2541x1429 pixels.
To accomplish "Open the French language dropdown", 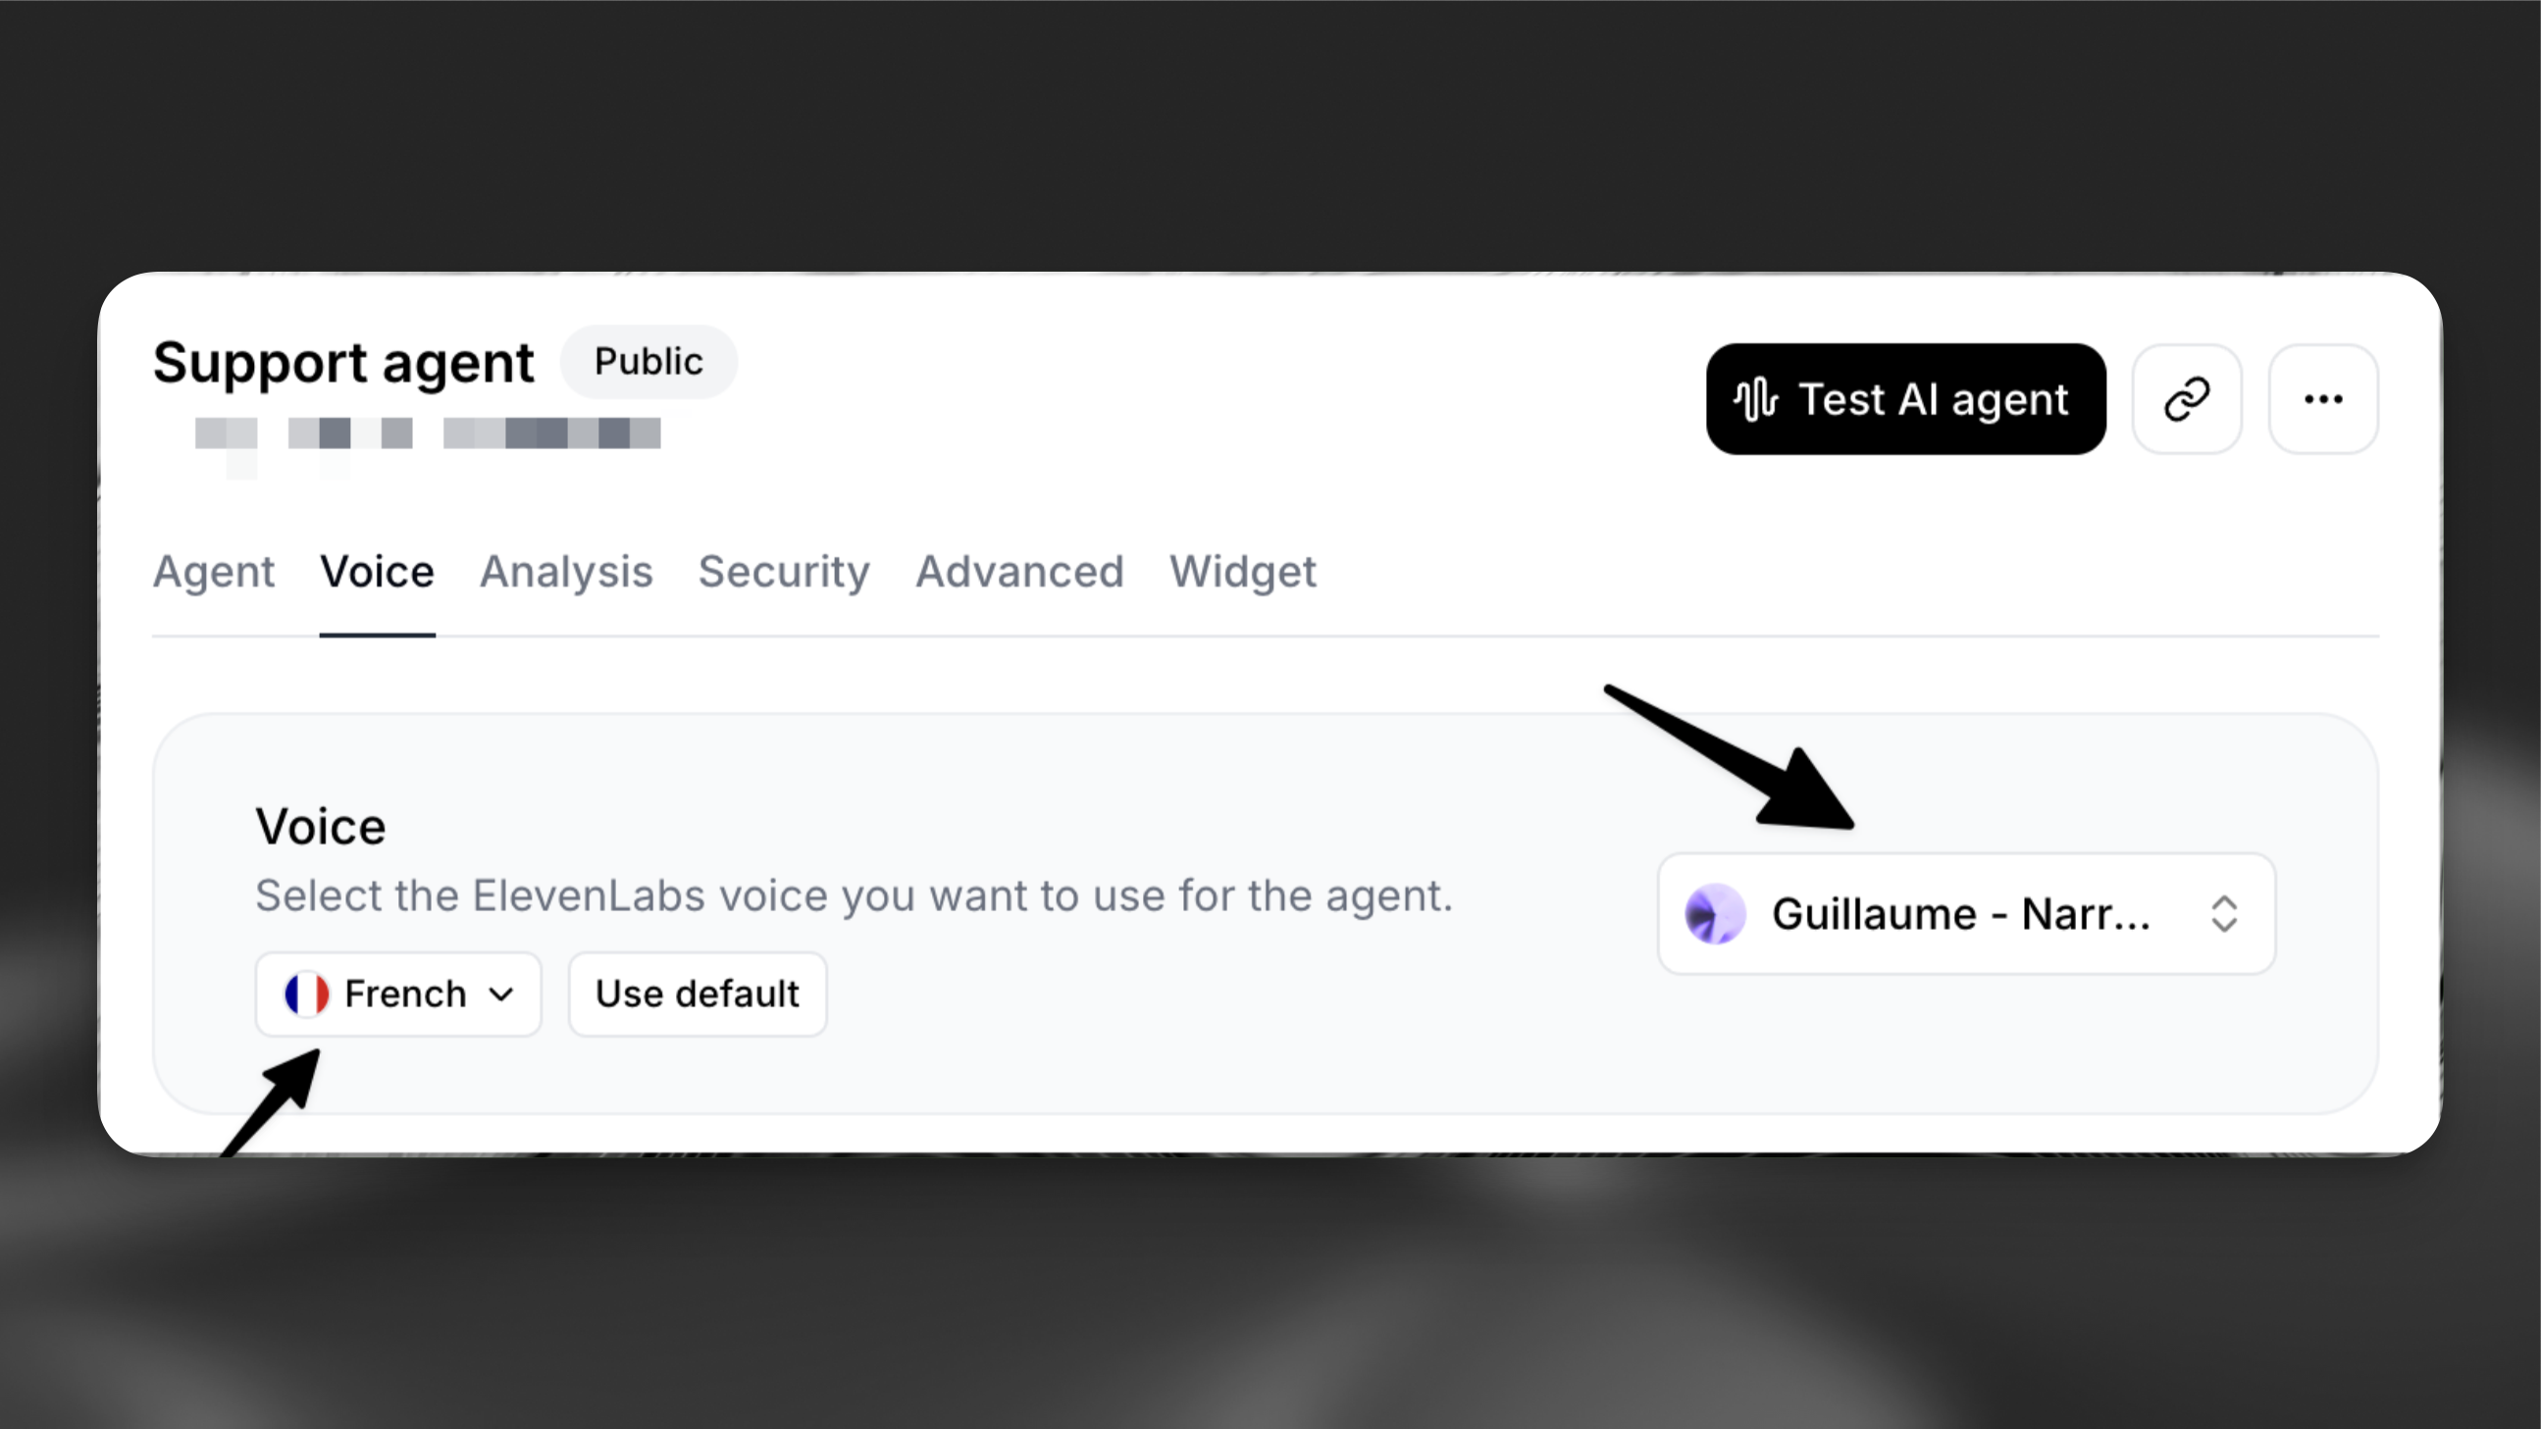I will pos(398,995).
